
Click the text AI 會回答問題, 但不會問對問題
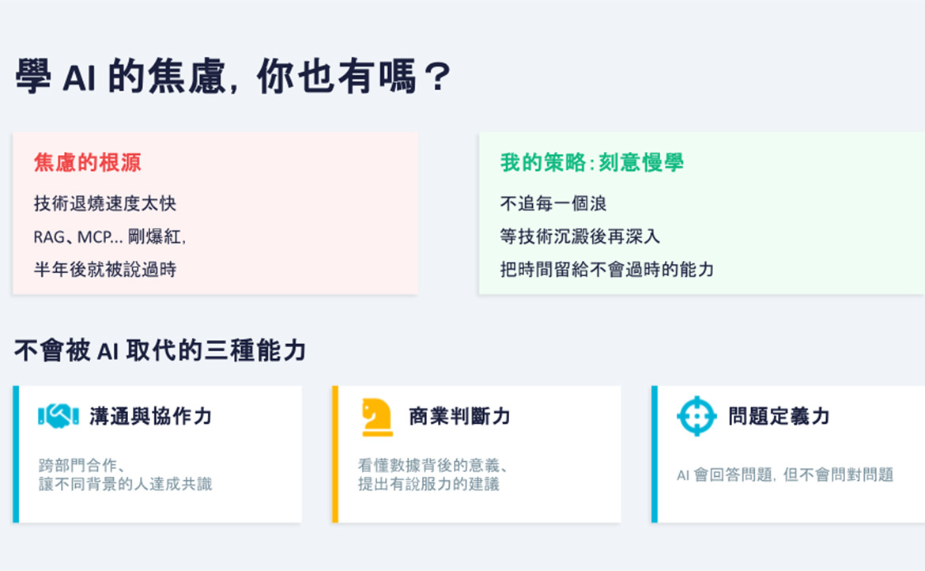pos(784,475)
